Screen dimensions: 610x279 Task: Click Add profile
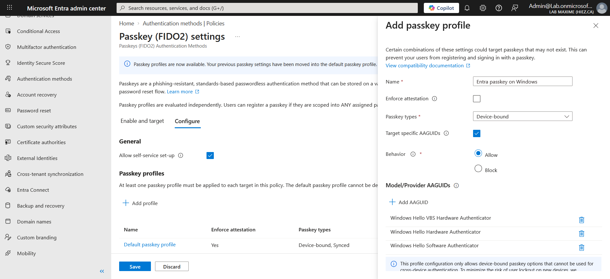pos(140,203)
